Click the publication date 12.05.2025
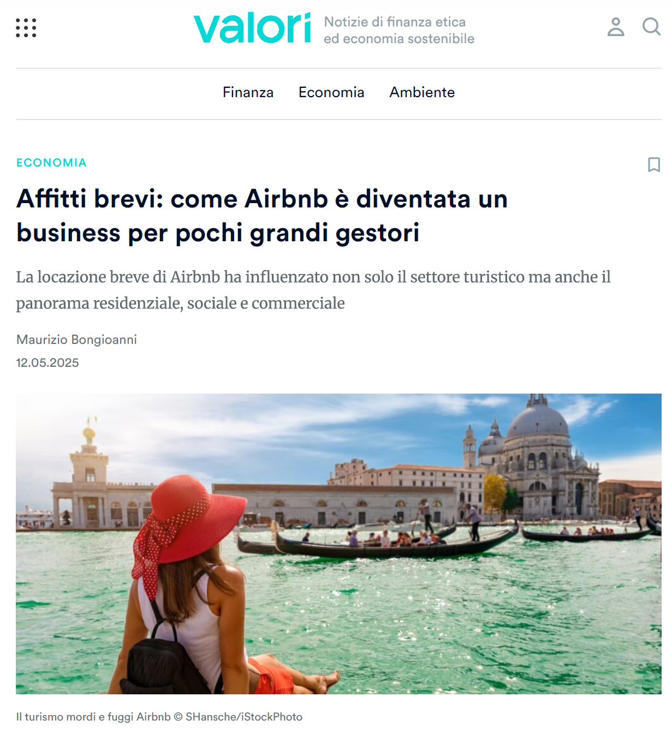Viewport: 672px width, 732px height. (47, 362)
